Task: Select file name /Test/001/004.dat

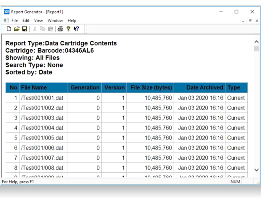Action: coord(42,128)
